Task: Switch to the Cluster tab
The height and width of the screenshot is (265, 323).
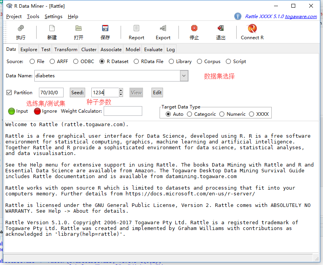Action: (x=89, y=50)
